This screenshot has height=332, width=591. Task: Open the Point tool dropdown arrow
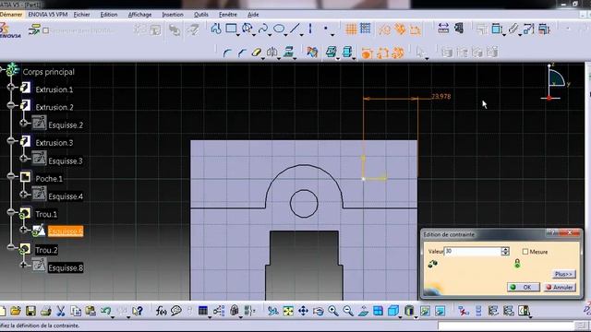pos(332,35)
